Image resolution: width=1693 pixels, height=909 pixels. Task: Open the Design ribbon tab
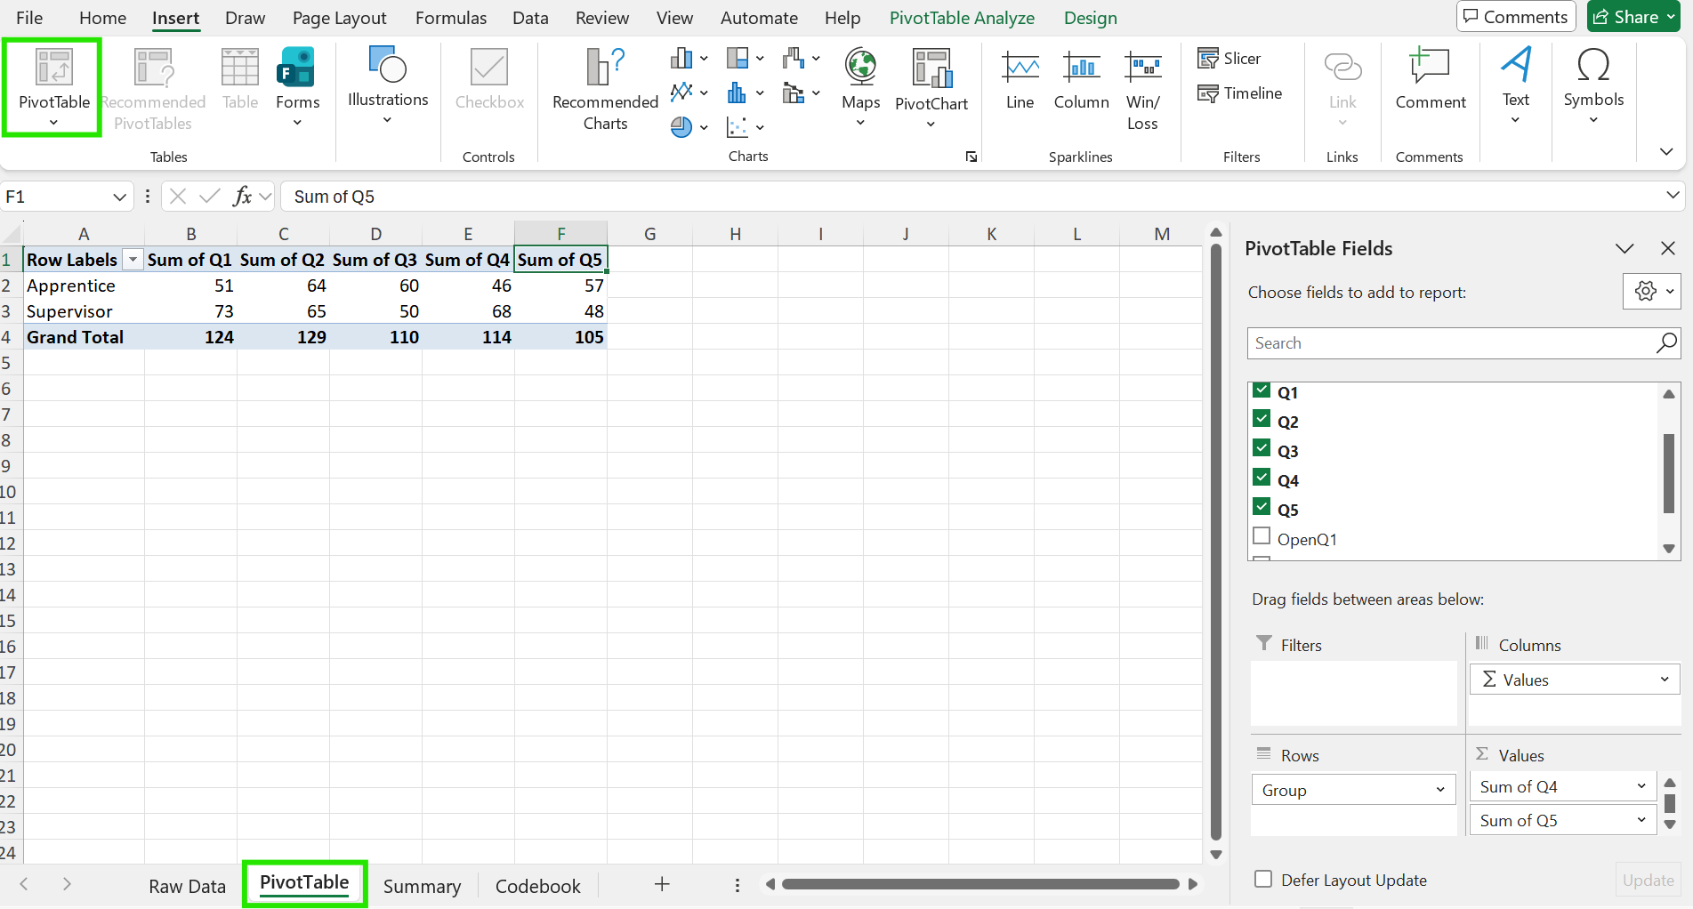click(1090, 18)
